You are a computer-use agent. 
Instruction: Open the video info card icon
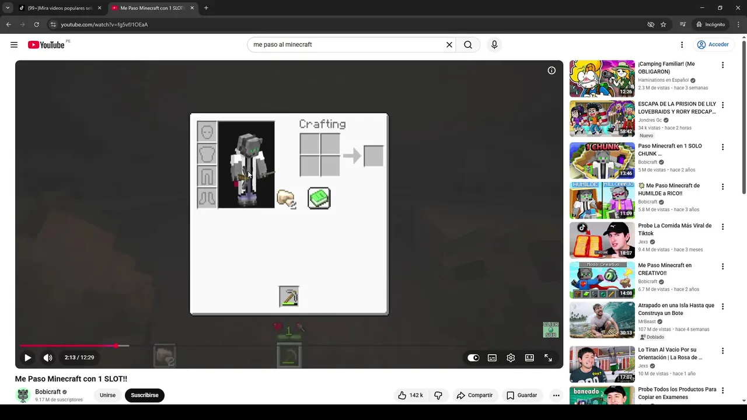[551, 71]
